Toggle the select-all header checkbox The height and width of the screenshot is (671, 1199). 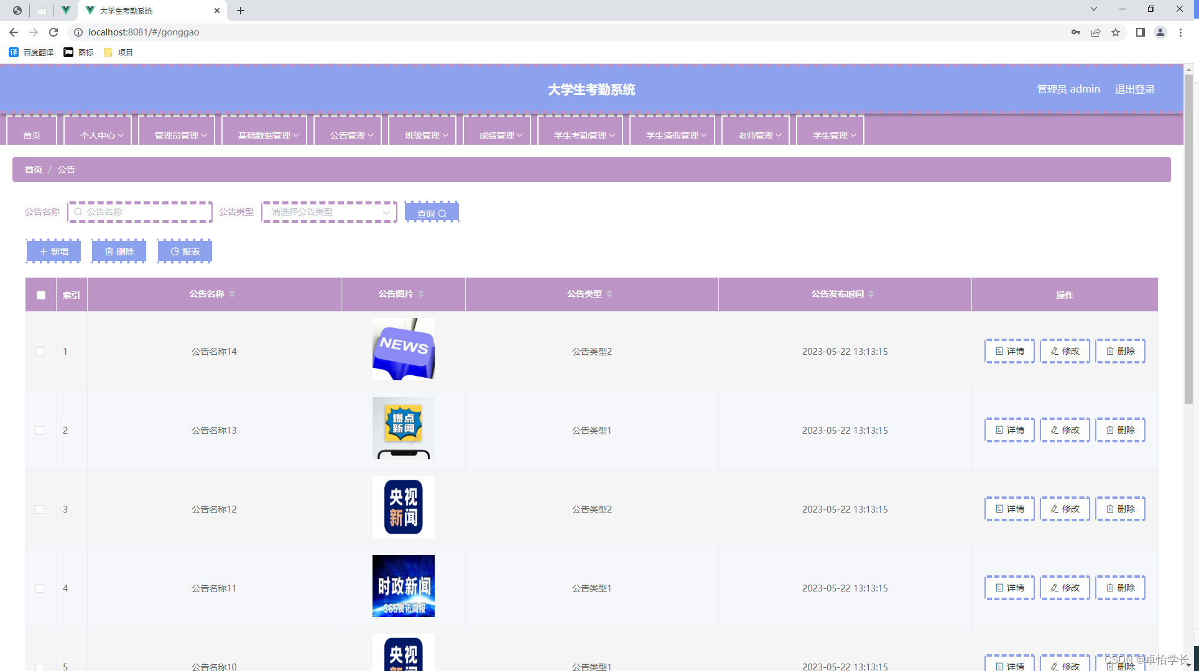click(x=41, y=295)
